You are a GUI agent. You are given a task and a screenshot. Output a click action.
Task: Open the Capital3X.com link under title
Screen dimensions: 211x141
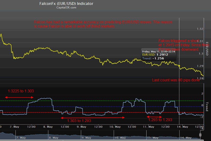[x=66, y=8]
